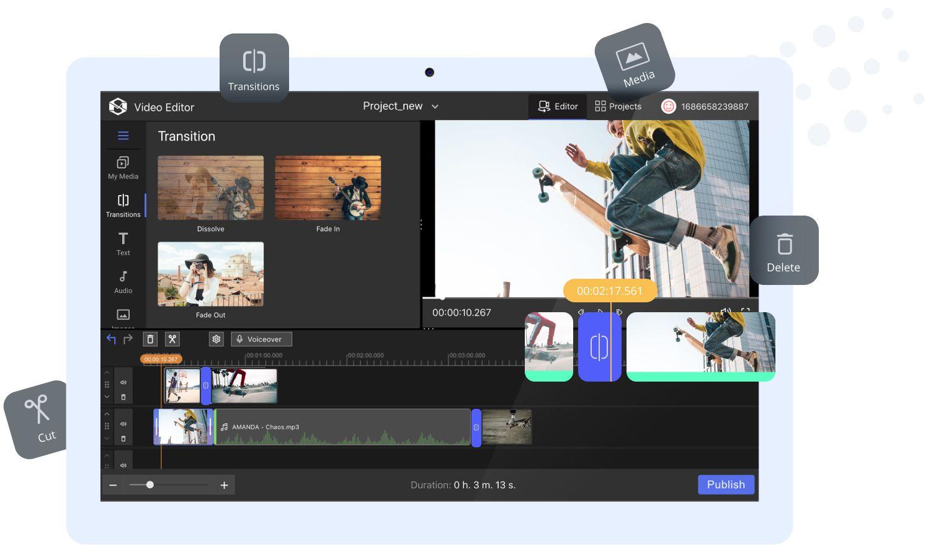Screen dimensions: 928x547
Task: Expand the Project_new name dropdown
Action: (434, 107)
